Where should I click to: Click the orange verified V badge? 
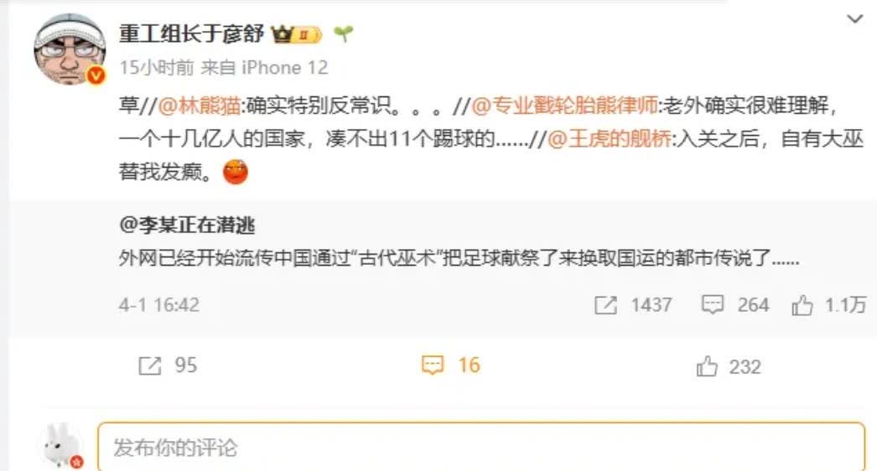pos(96,75)
